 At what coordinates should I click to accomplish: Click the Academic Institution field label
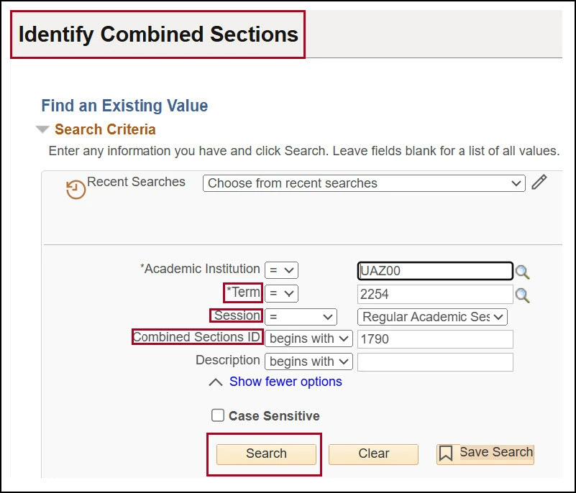(200, 269)
